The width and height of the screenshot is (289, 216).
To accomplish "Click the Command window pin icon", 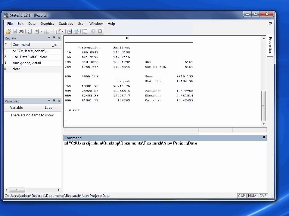I will coord(264,138).
